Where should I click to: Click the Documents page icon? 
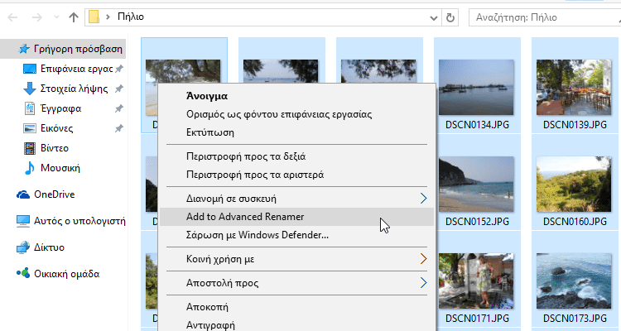tap(30, 108)
